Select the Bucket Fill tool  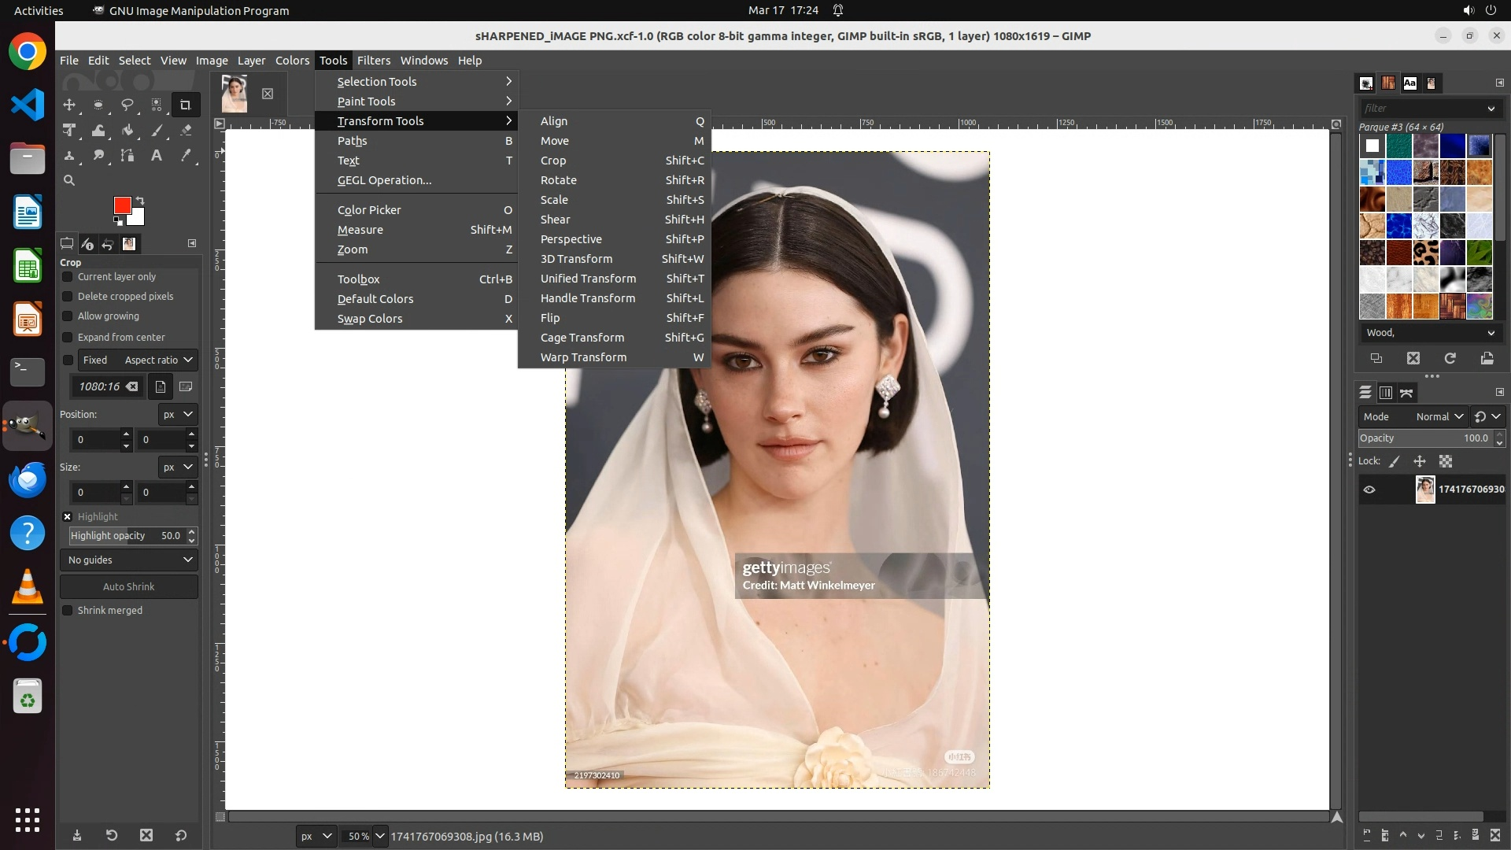tap(127, 131)
